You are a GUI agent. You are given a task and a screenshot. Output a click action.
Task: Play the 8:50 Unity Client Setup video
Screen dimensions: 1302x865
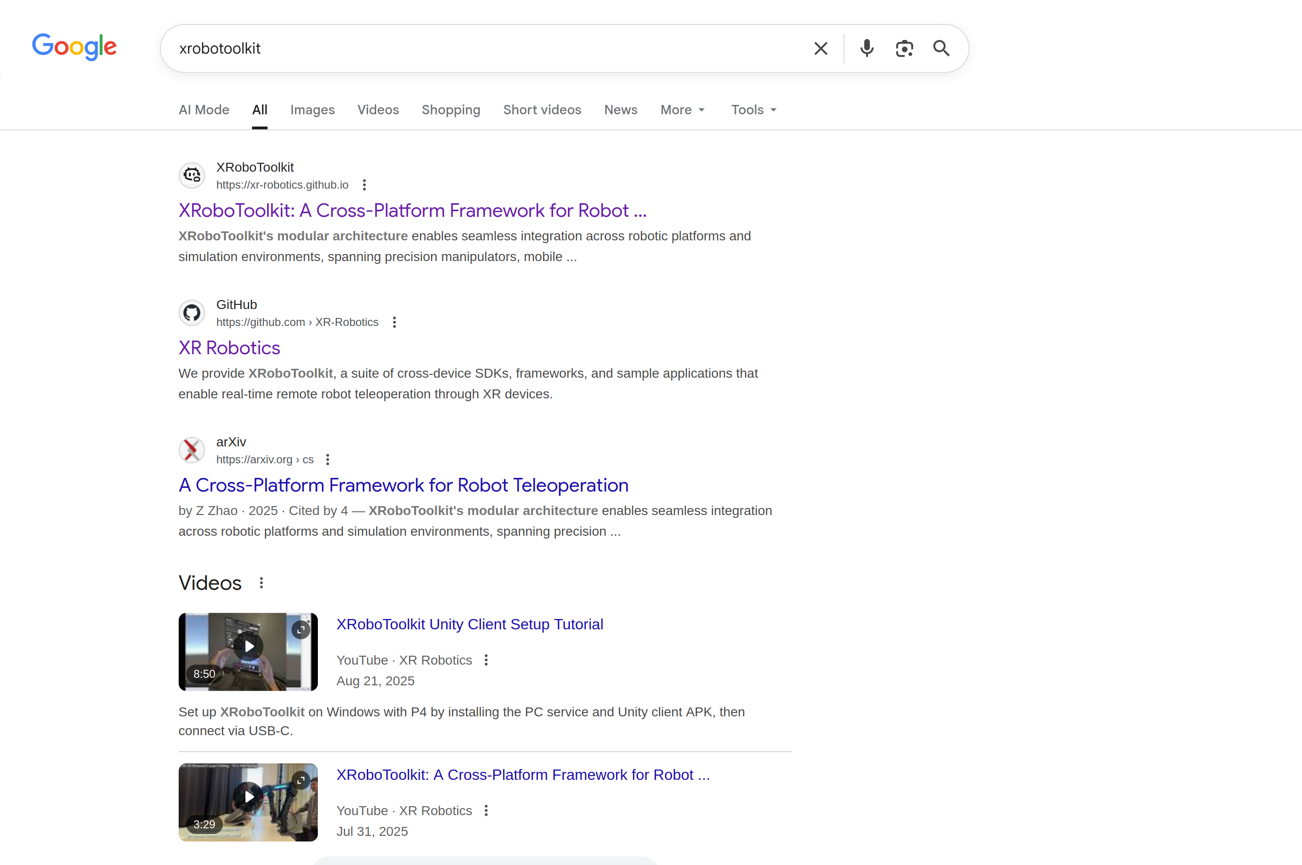click(248, 647)
